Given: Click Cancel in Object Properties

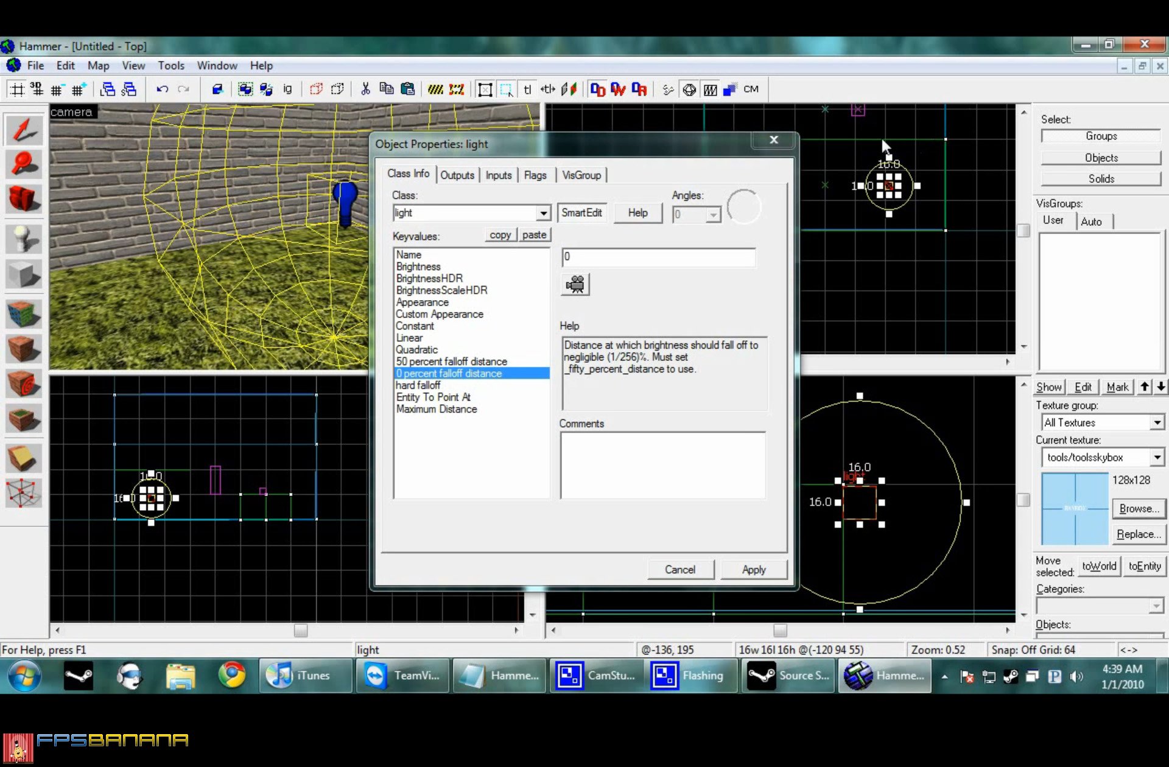Looking at the screenshot, I should [680, 570].
